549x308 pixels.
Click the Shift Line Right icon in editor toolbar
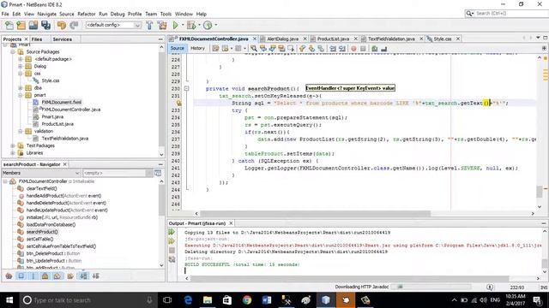click(x=342, y=49)
